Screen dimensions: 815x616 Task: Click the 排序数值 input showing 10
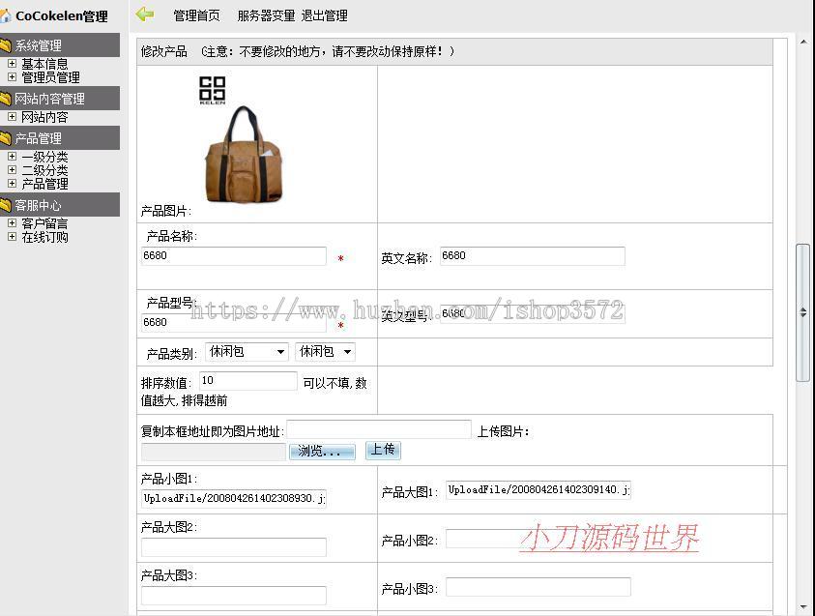click(247, 380)
